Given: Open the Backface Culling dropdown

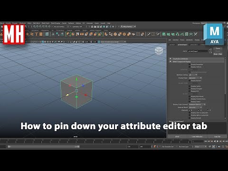Looking at the screenshot, I should 193,75.
